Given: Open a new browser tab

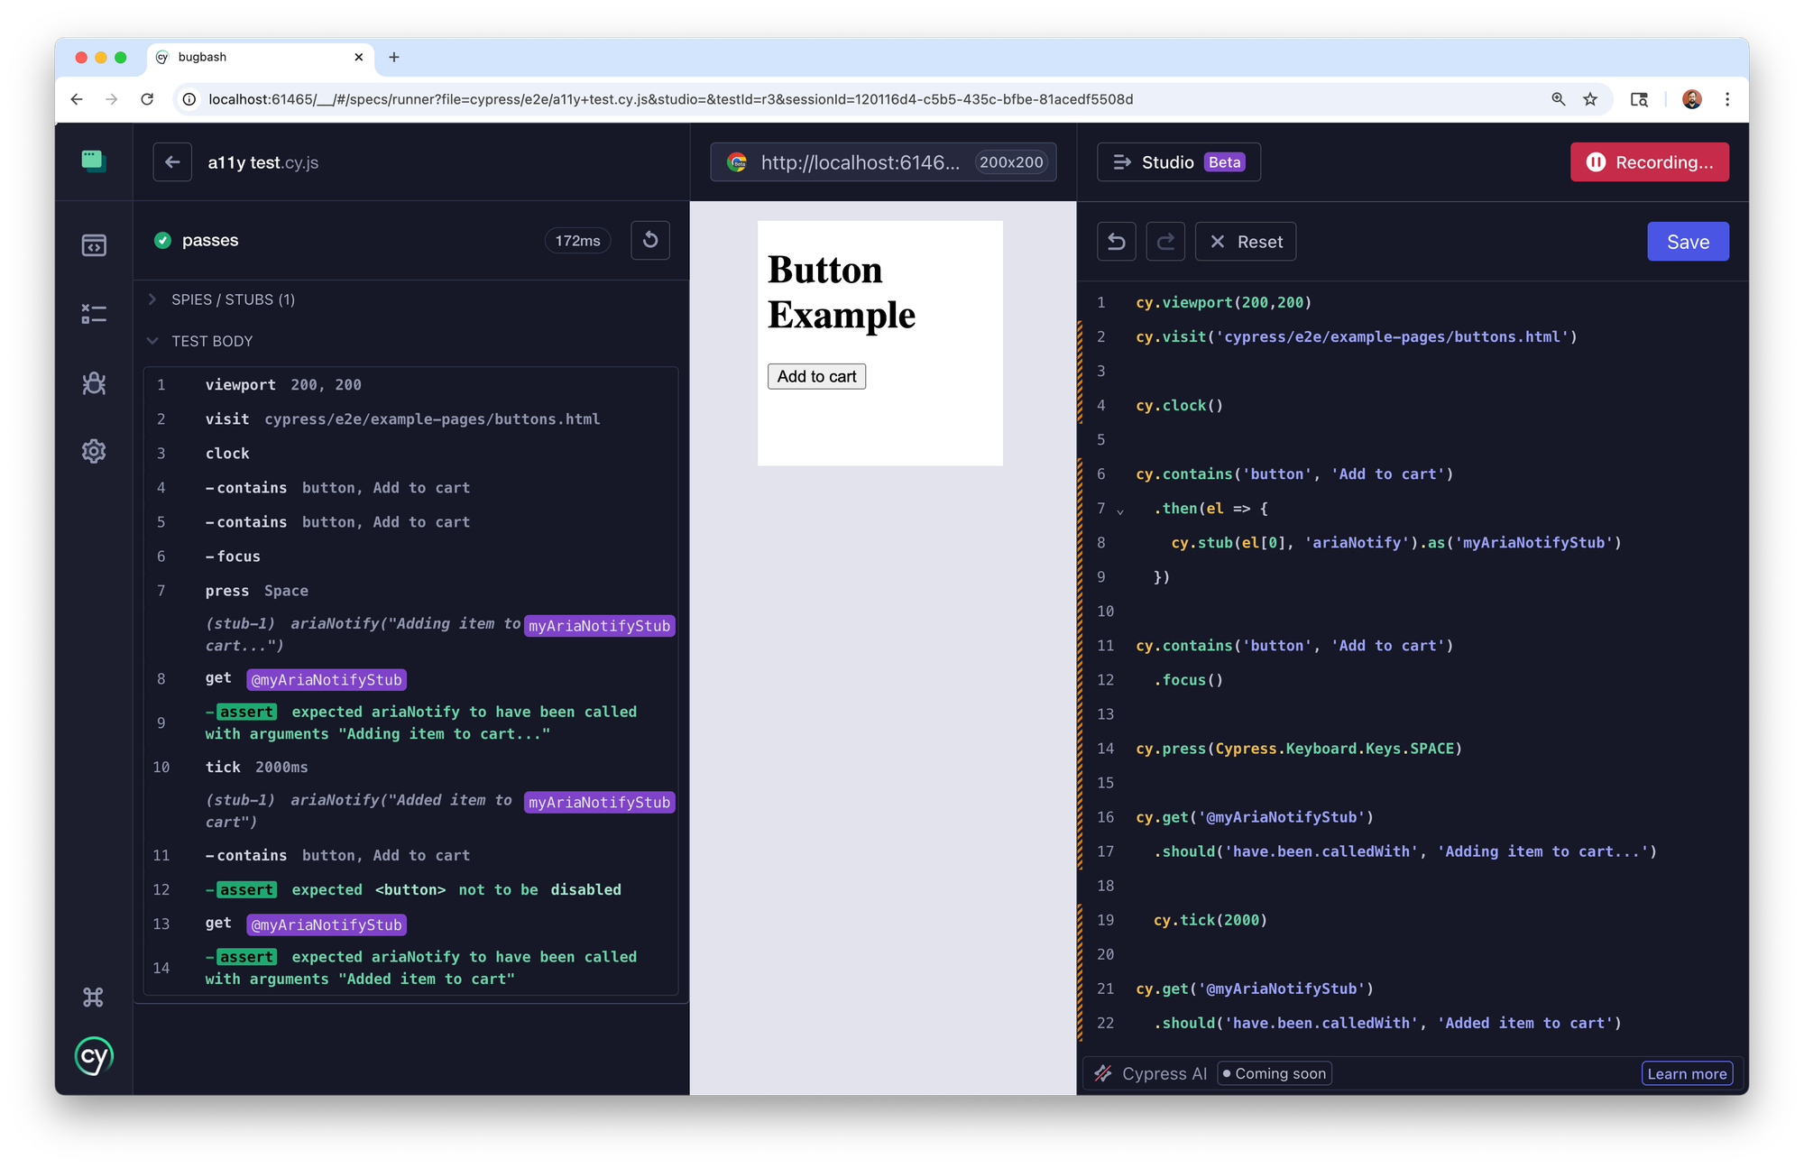Looking at the screenshot, I should click(393, 57).
